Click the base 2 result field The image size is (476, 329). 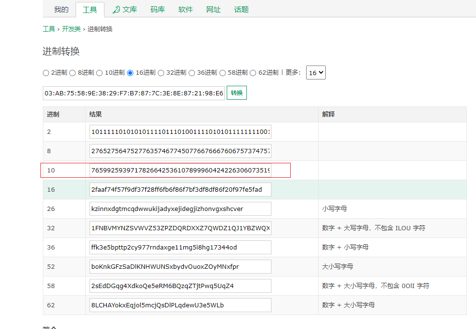point(180,132)
